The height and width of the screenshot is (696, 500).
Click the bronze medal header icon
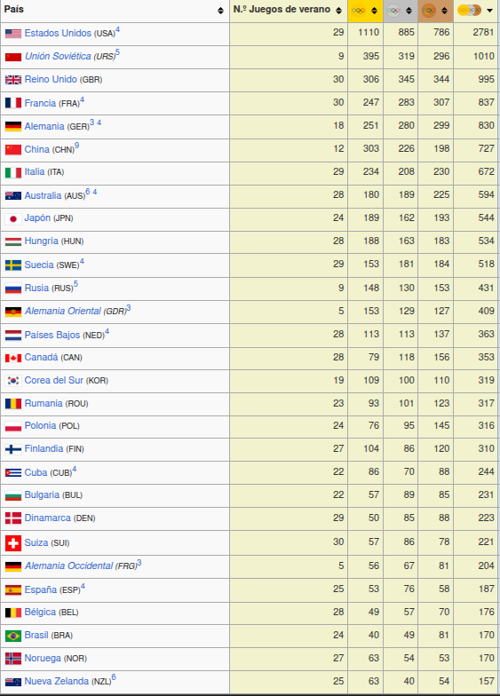[x=428, y=11]
